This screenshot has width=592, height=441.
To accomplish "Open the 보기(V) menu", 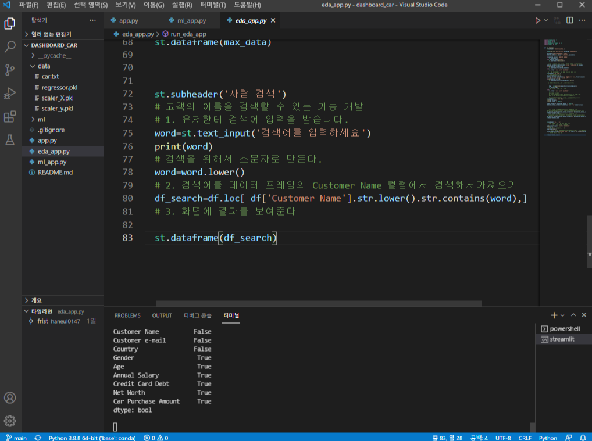I will (x=126, y=5).
